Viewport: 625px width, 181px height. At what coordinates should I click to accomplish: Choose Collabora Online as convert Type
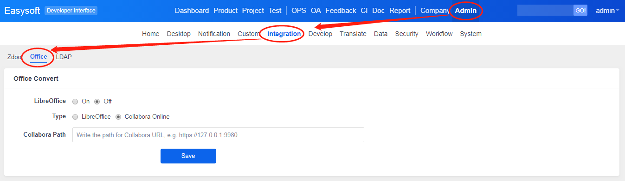click(118, 117)
